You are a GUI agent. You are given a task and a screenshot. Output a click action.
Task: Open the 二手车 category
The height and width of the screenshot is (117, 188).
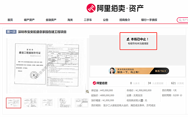tap(88, 20)
